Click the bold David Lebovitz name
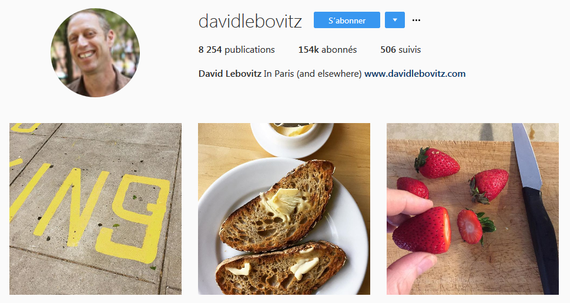The image size is (570, 303). pyautogui.click(x=230, y=74)
